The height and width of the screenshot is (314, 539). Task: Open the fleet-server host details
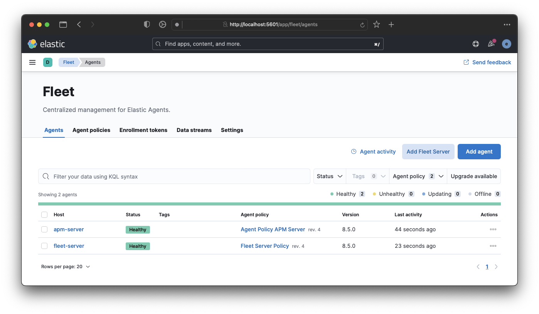point(69,246)
